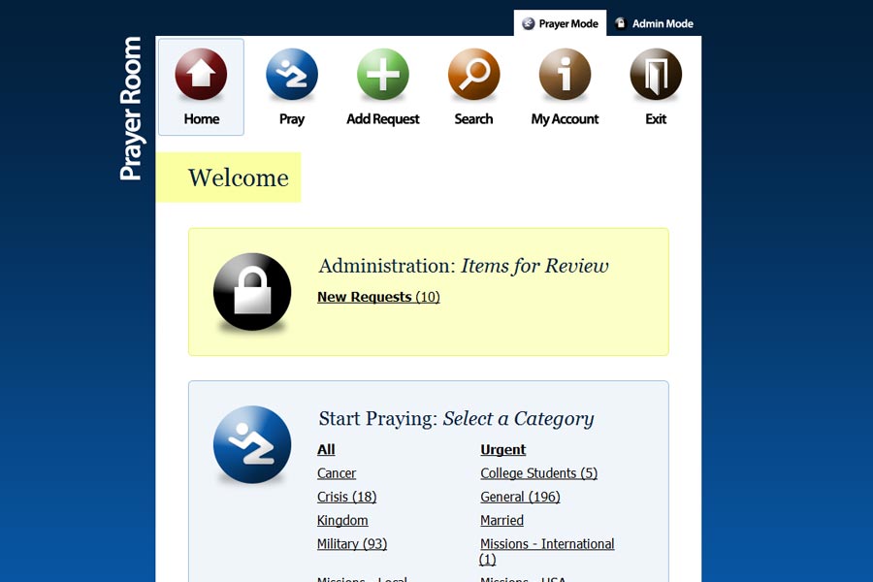The image size is (873, 582).
Task: Open the Kingdom category
Action: (x=342, y=520)
